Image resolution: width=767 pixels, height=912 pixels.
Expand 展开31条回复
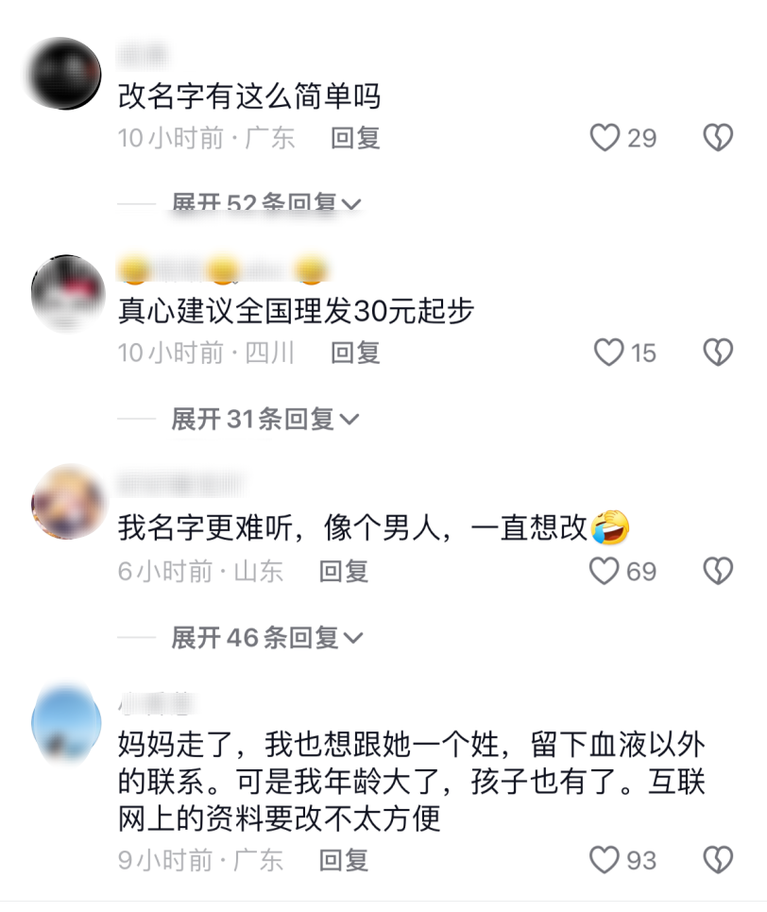[265, 419]
